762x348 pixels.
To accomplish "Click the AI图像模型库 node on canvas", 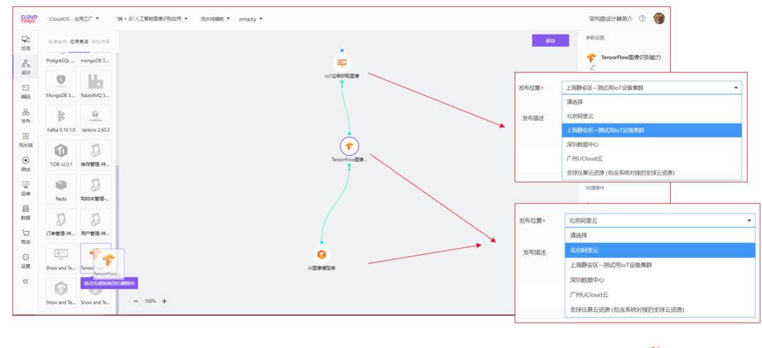I will (322, 254).
